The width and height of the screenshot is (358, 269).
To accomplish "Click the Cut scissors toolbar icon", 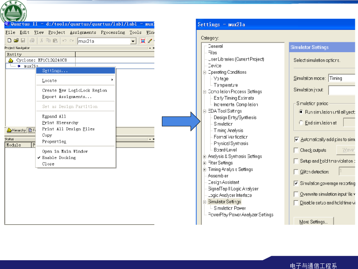I will (41, 41).
